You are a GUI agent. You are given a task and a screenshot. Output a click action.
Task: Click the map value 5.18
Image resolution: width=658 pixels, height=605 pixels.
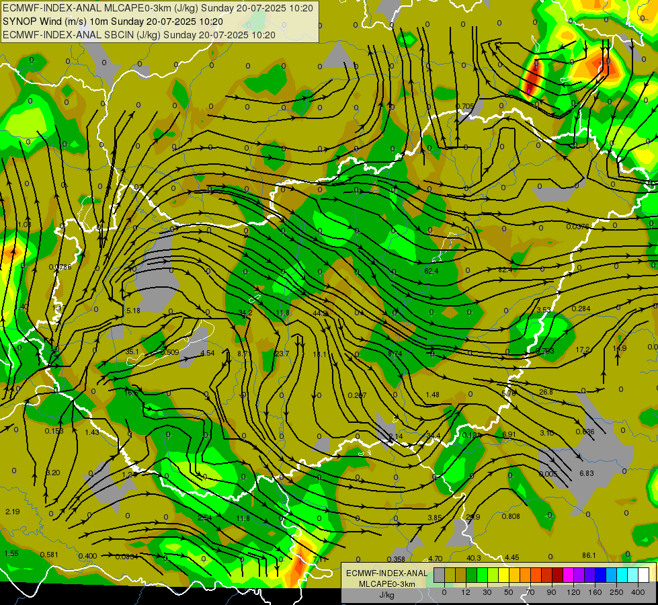133,311
